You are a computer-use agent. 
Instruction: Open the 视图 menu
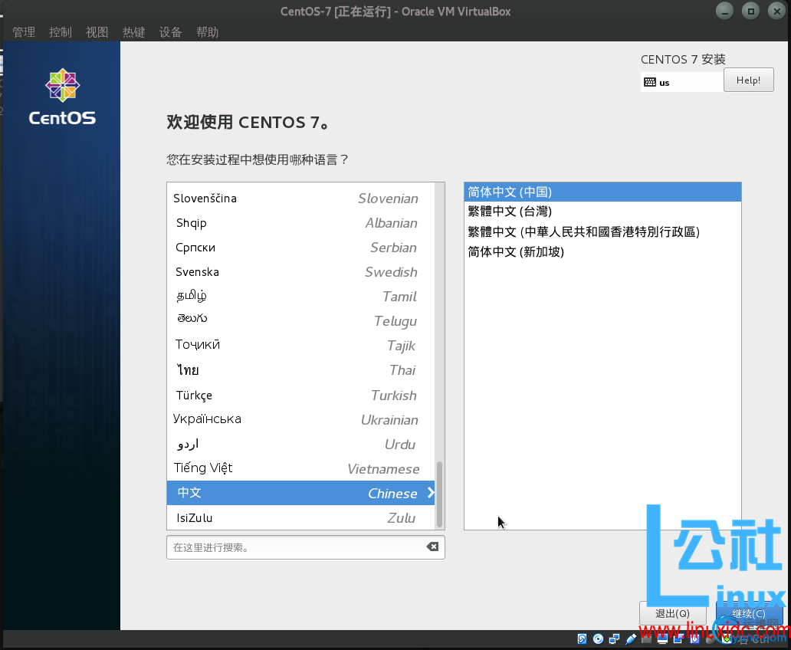pyautogui.click(x=97, y=32)
